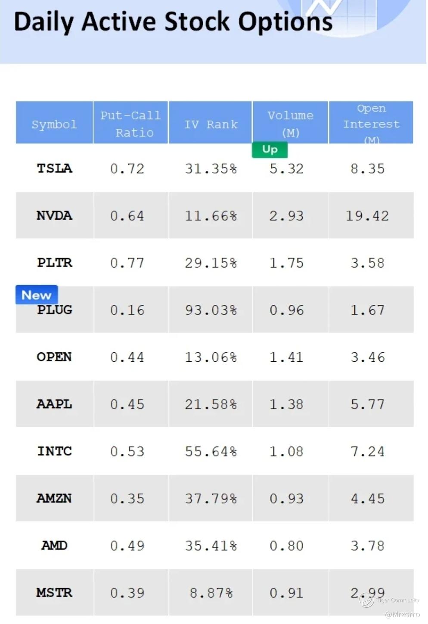The height and width of the screenshot is (624, 428).
Task: Click the Open Interest column header
Action: [371, 124]
